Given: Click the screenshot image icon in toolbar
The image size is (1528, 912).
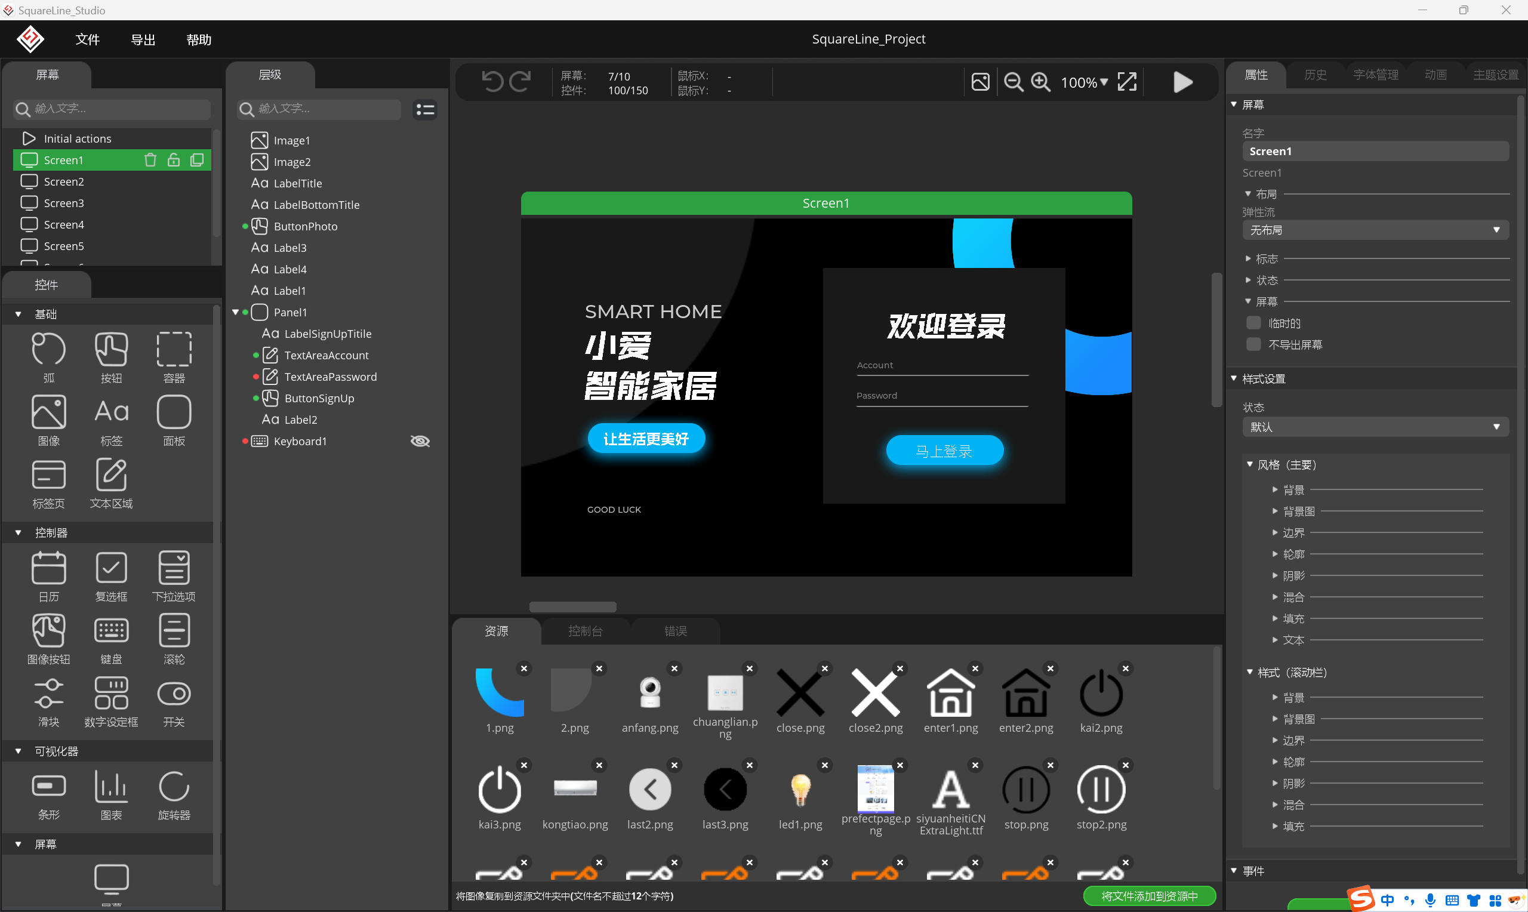Looking at the screenshot, I should [981, 82].
